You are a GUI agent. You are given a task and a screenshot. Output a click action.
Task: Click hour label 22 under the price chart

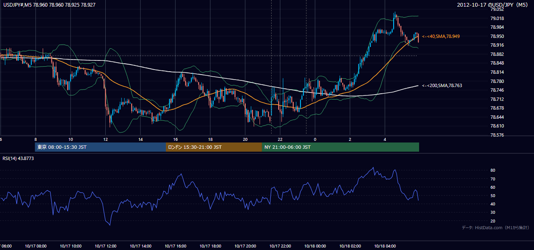[280, 139]
